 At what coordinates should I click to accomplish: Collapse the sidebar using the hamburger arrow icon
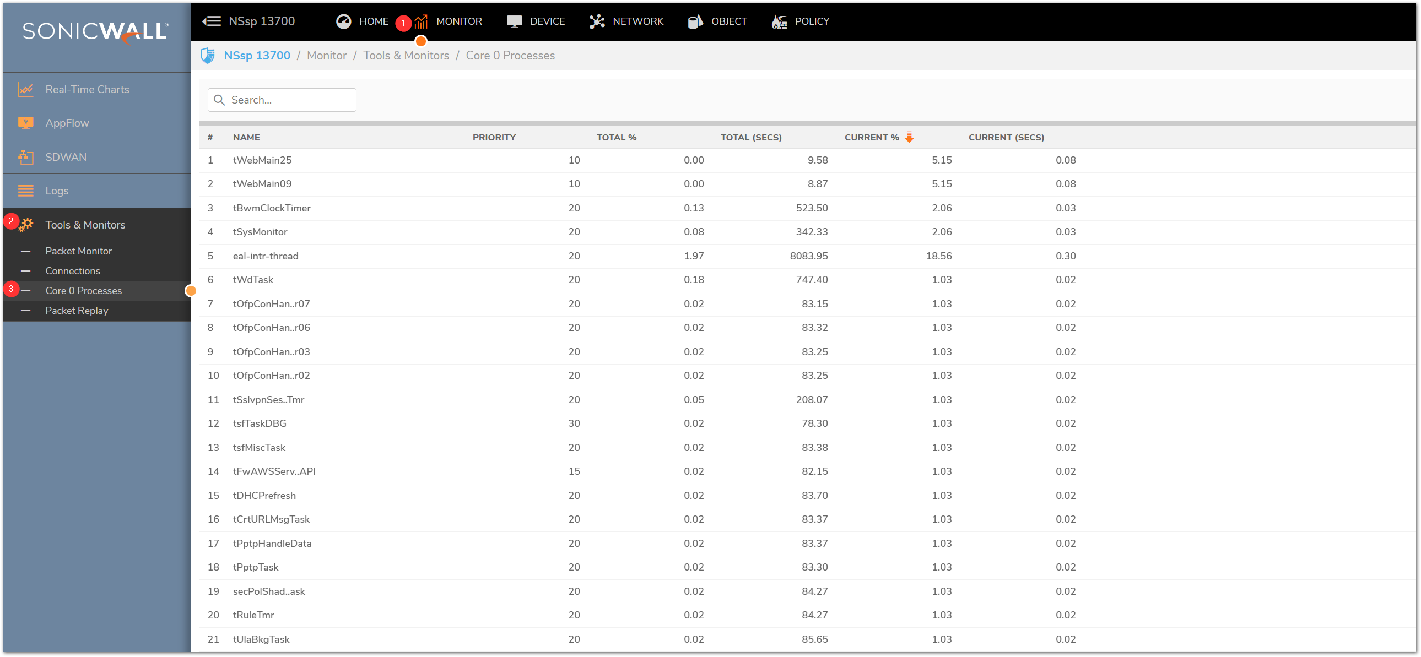[211, 21]
